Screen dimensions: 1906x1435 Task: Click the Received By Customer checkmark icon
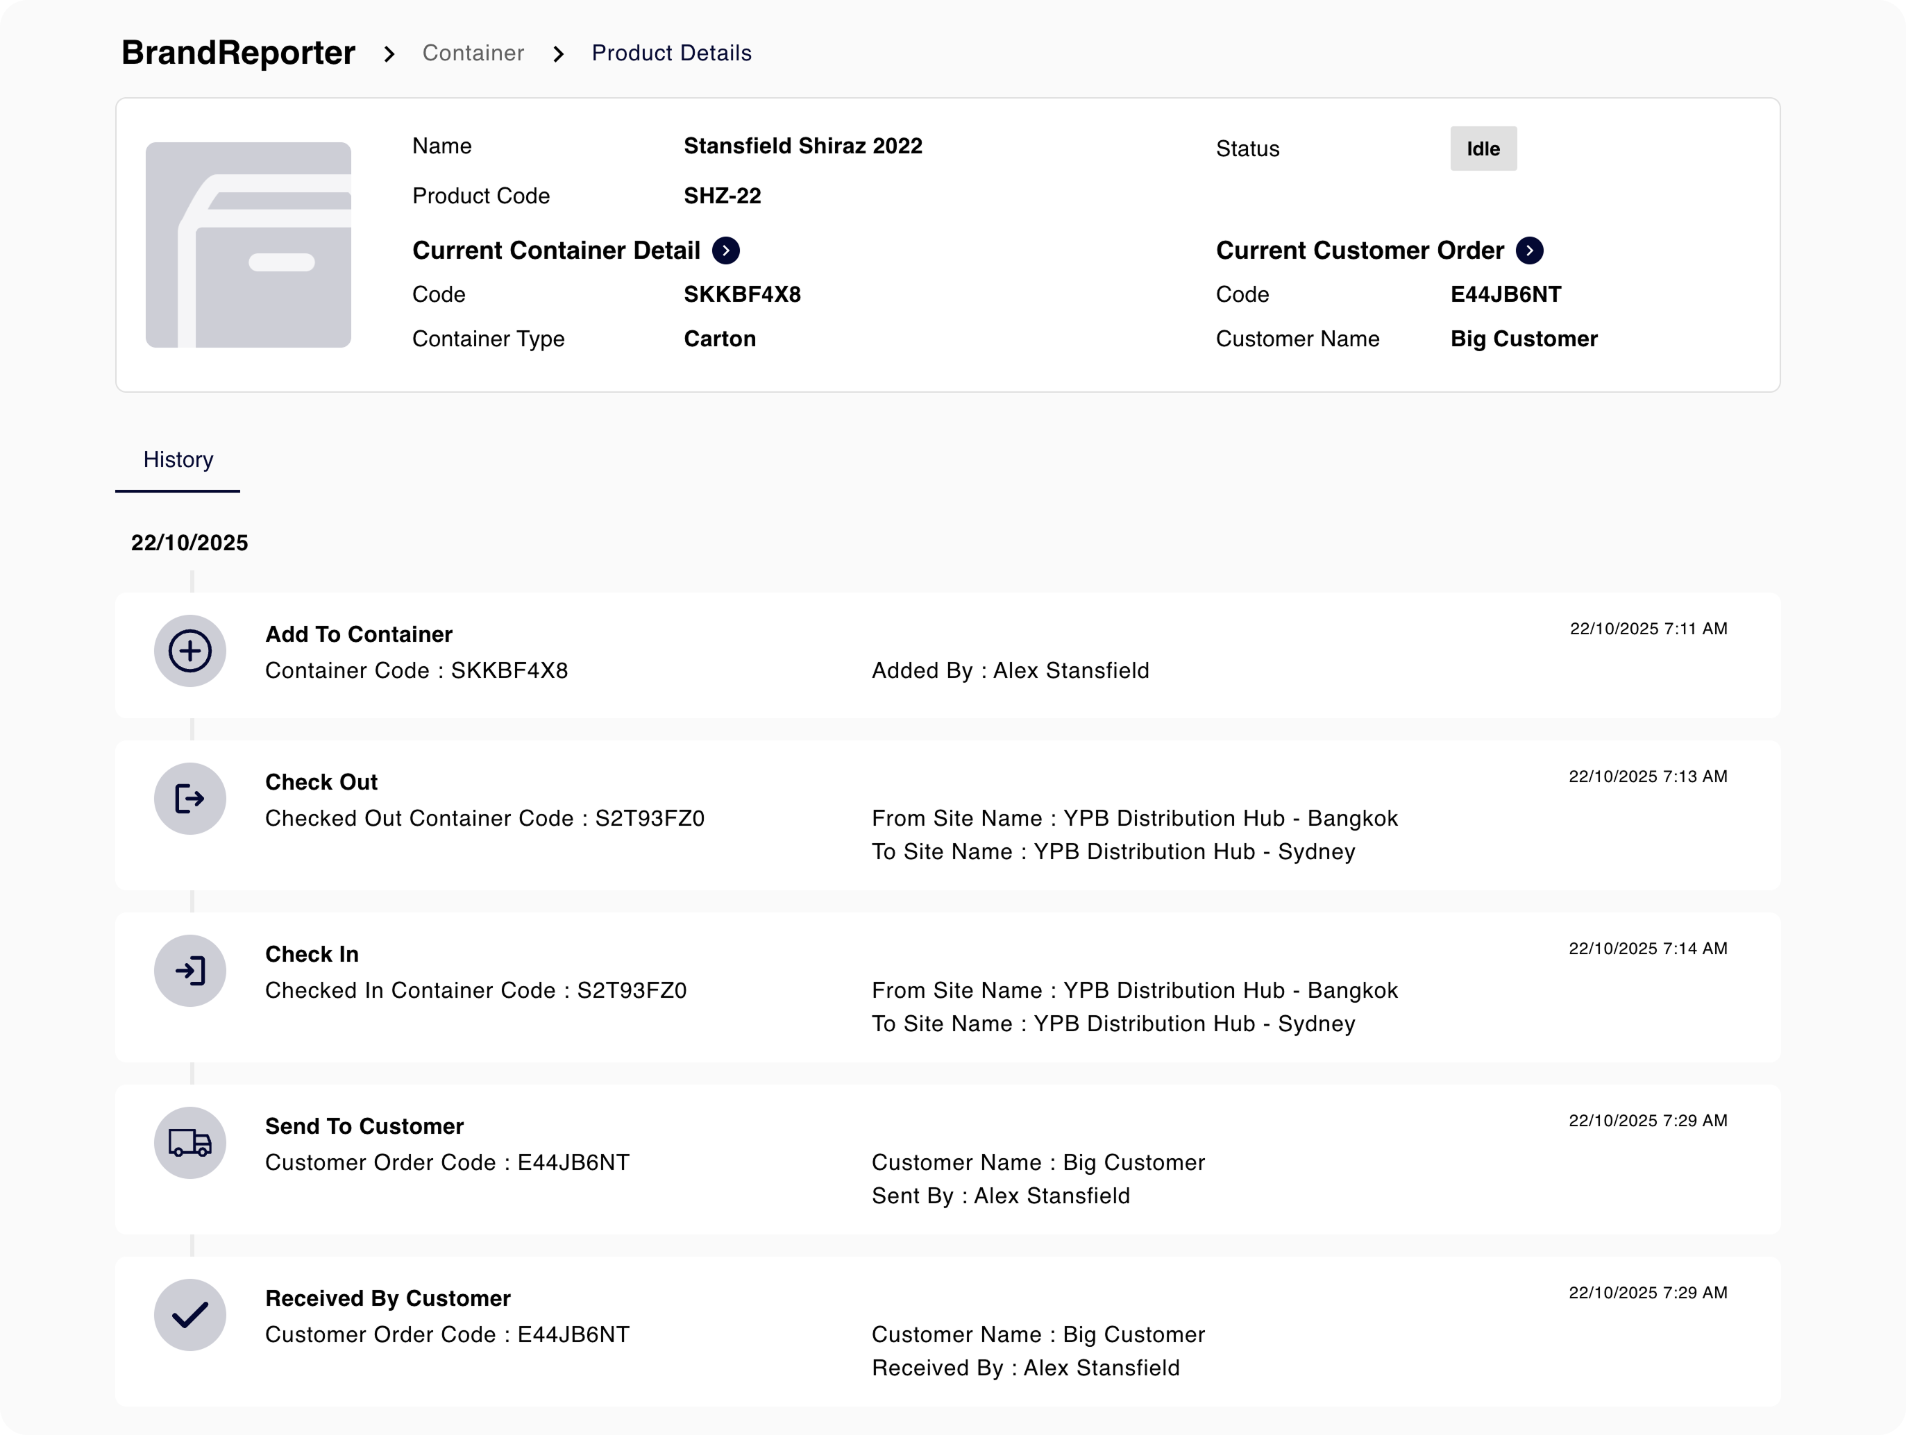tap(190, 1315)
